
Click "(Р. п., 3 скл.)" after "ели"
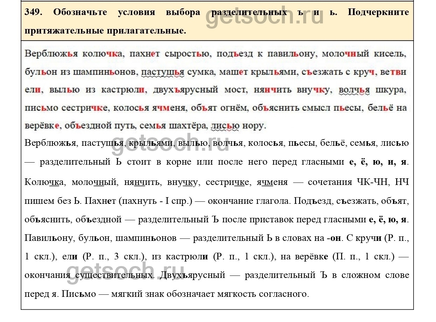(x=114, y=256)
